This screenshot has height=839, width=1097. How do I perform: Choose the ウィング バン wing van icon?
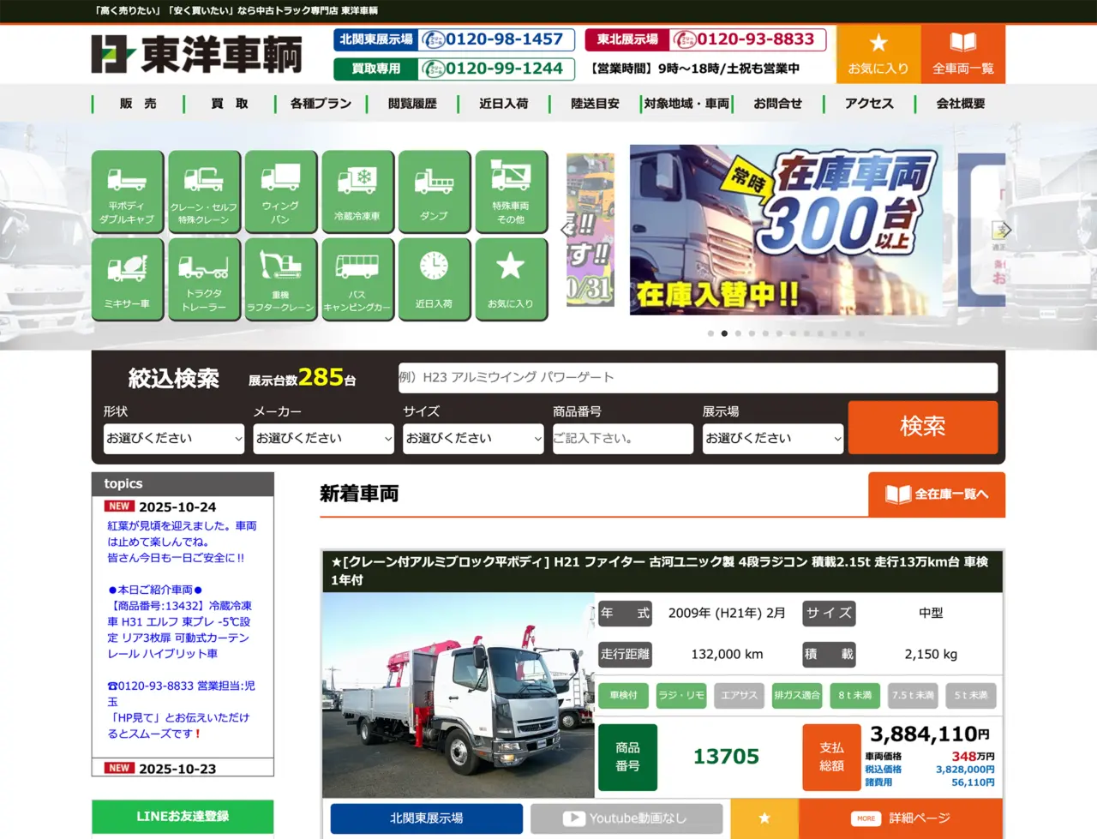(280, 192)
